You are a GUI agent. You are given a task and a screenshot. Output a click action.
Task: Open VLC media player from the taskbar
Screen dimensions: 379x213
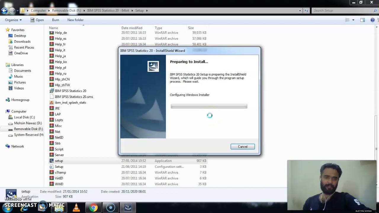coord(76,208)
